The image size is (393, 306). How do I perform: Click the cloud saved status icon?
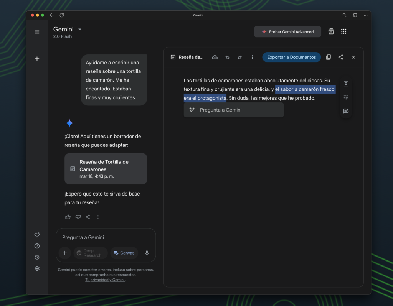[215, 58]
